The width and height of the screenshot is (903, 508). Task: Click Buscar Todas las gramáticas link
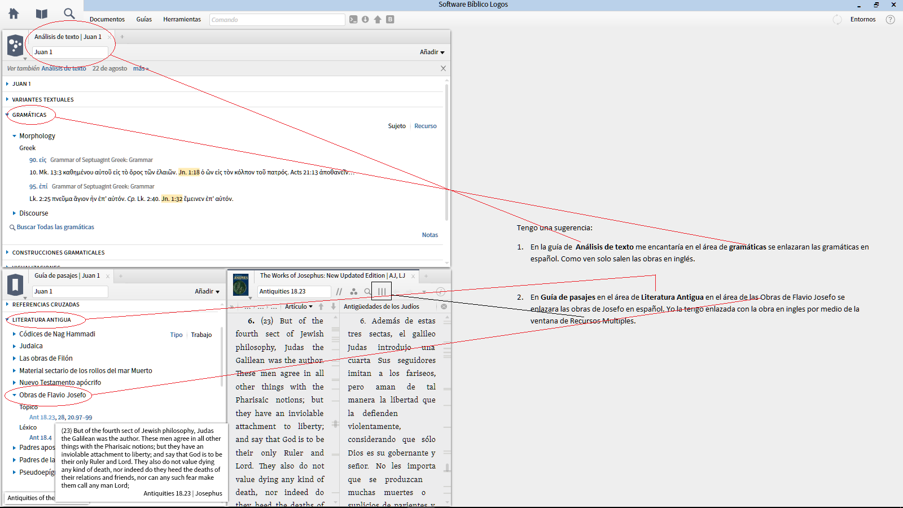[x=55, y=227]
